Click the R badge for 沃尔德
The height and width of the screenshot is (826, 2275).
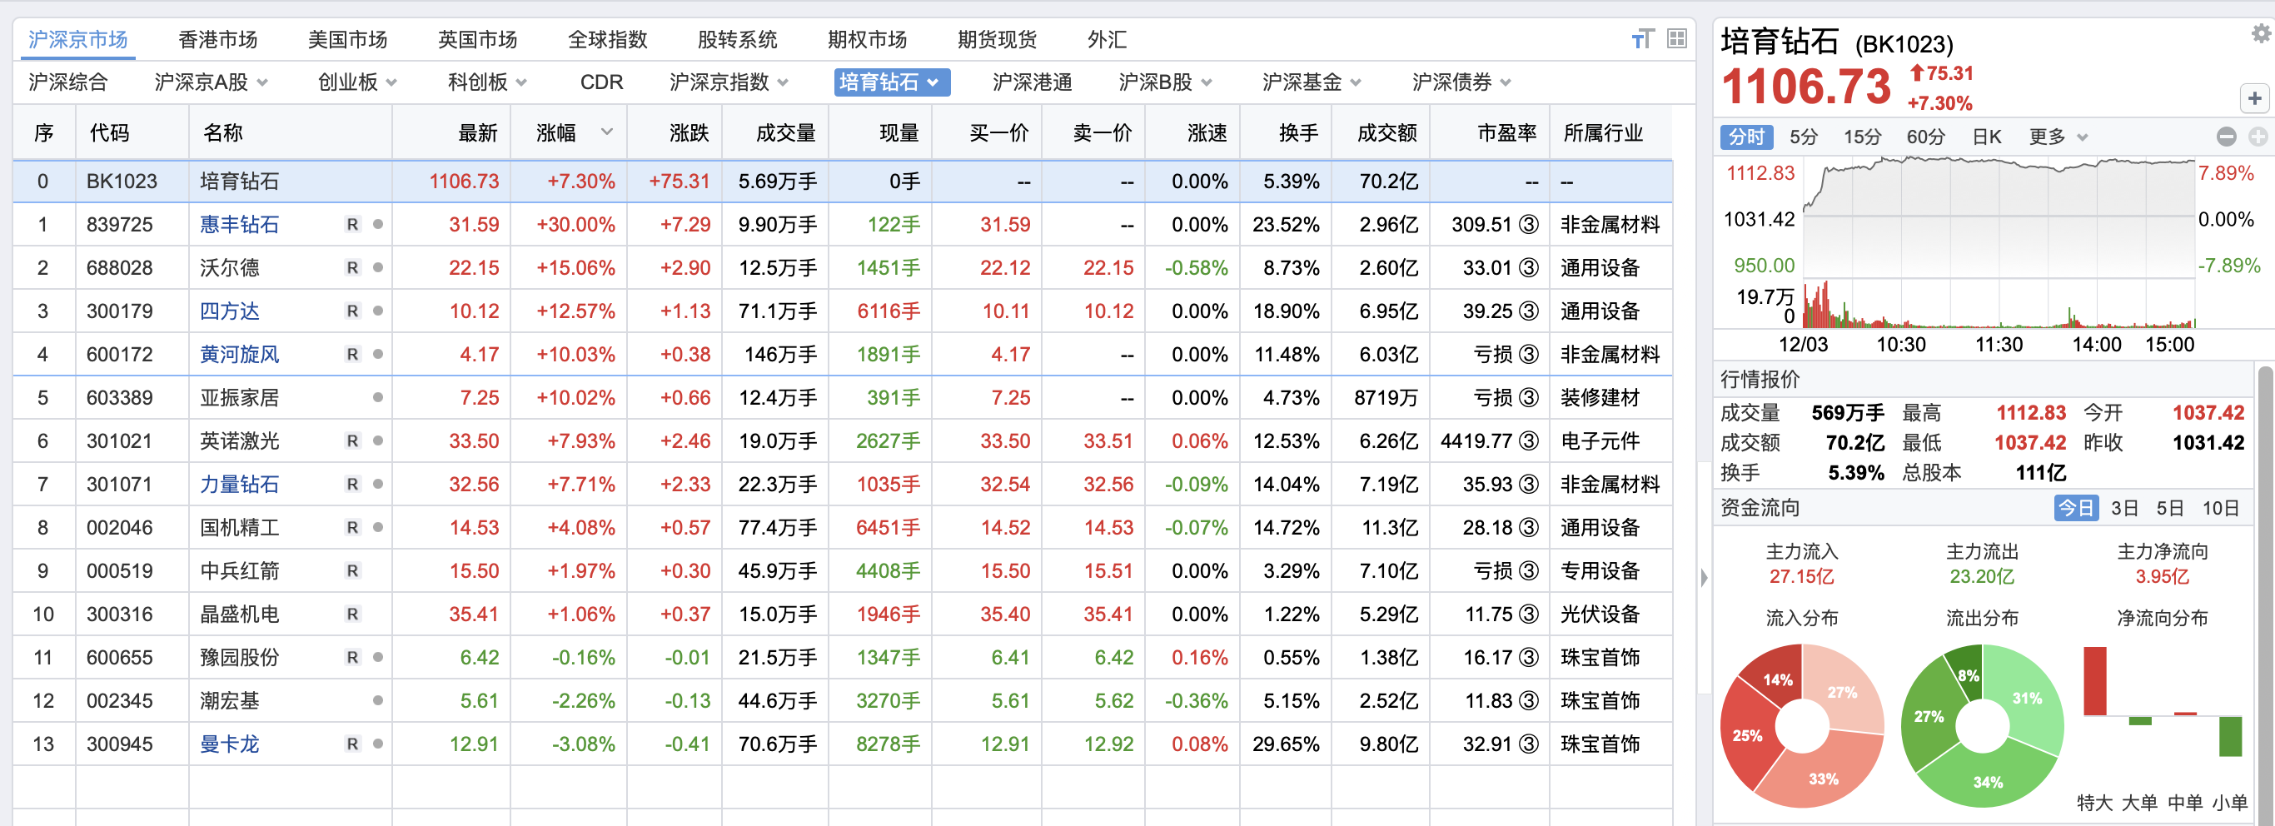tap(352, 267)
